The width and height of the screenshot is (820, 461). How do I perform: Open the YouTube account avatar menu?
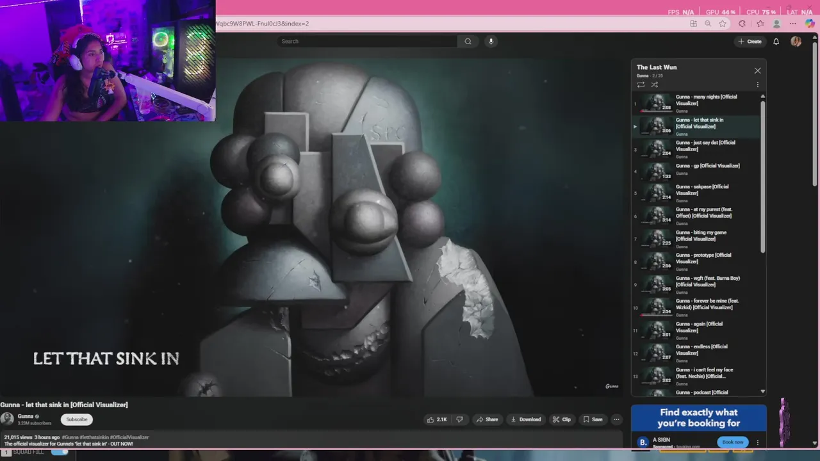point(796,41)
